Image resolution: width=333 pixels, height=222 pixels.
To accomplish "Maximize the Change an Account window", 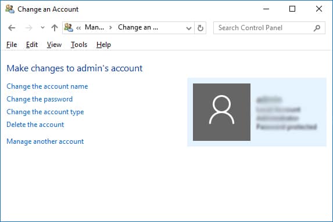I will click(x=292, y=9).
